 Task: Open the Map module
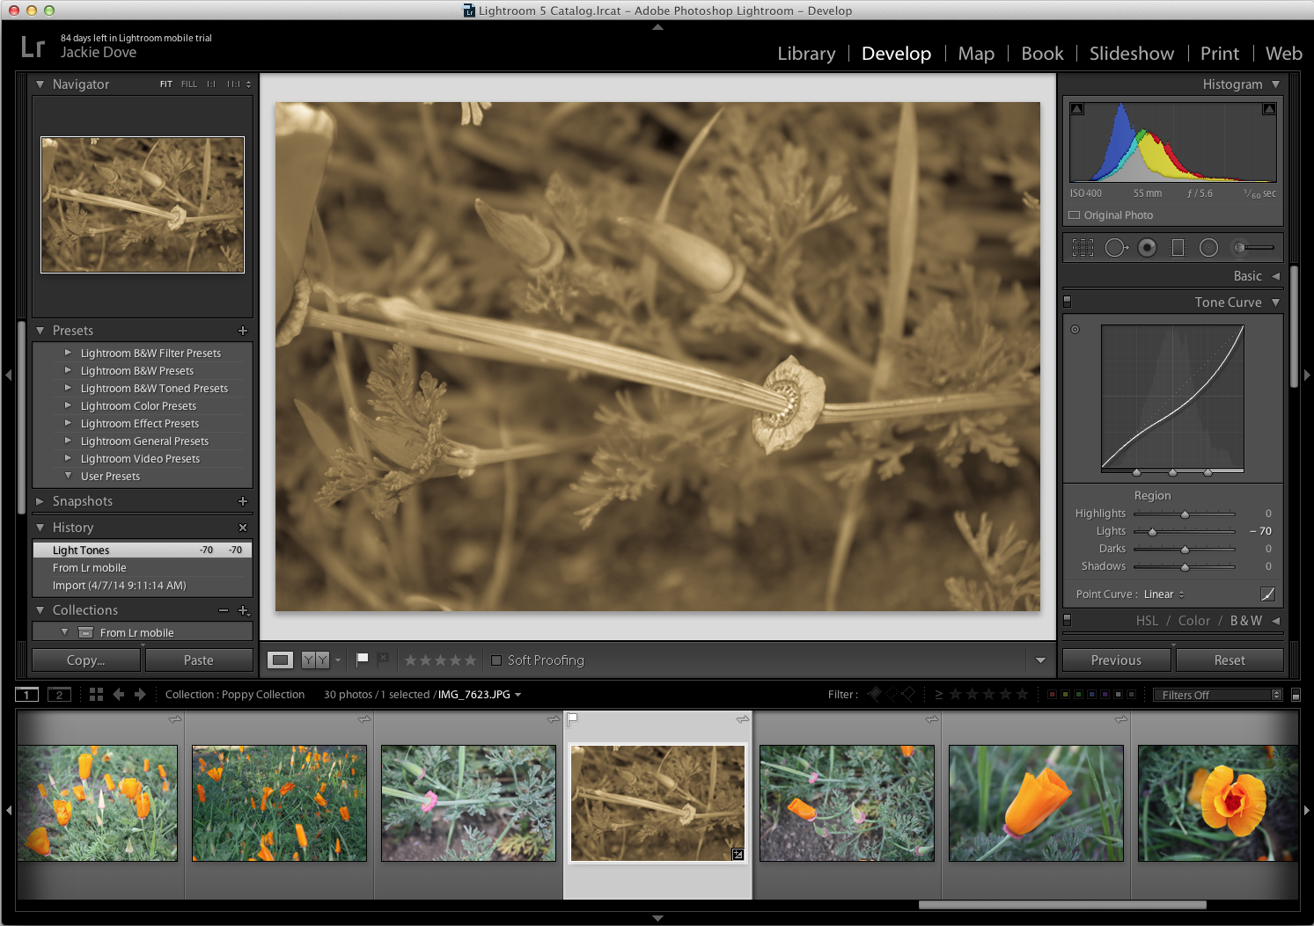[x=975, y=53]
